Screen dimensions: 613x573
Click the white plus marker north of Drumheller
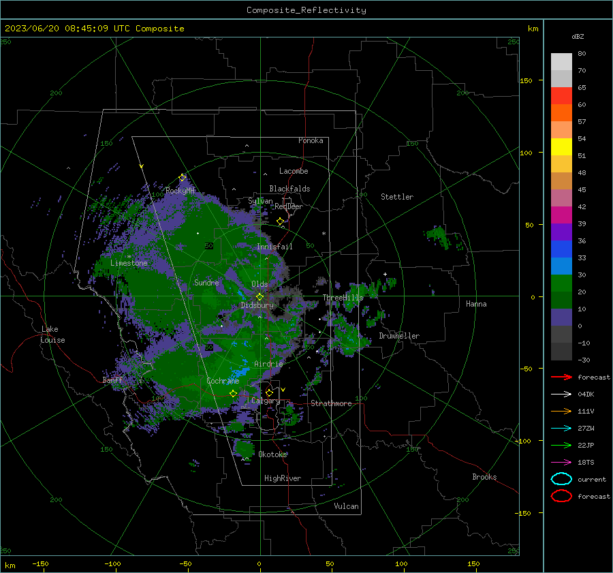point(385,274)
